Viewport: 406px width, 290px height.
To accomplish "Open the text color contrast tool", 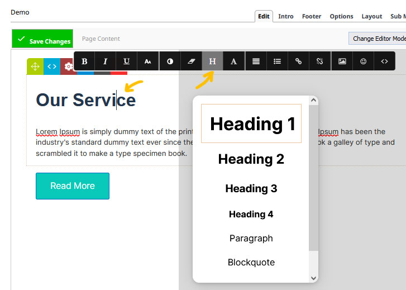I will 170,61.
